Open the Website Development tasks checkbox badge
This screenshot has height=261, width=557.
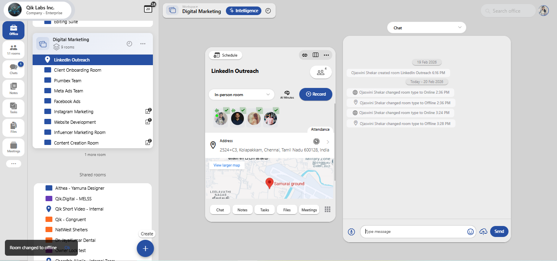[x=148, y=121]
